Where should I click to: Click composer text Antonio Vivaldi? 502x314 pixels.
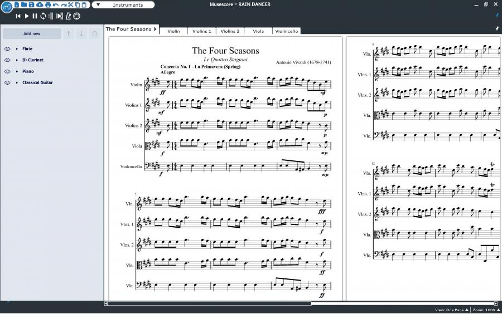pos(303,62)
